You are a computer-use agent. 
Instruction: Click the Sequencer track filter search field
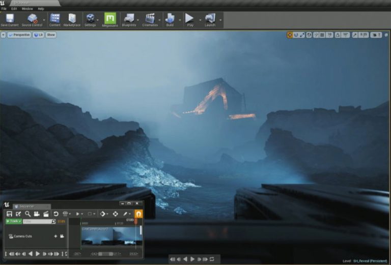39,221
